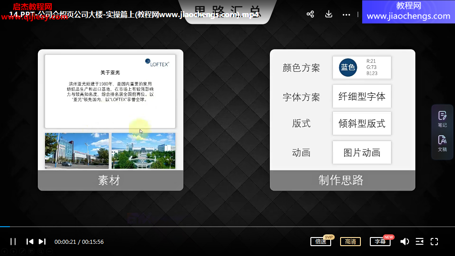Open the more options menu (three dots)

pos(346,14)
